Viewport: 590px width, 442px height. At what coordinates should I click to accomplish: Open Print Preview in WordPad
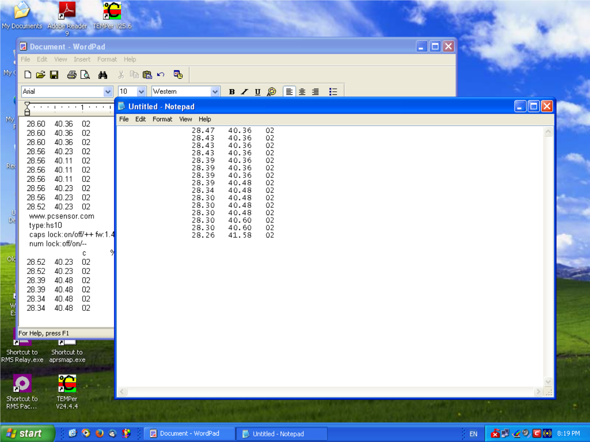85,74
